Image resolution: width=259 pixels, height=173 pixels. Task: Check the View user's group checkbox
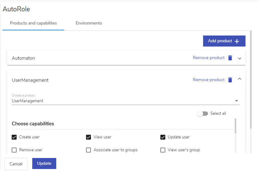163,150
